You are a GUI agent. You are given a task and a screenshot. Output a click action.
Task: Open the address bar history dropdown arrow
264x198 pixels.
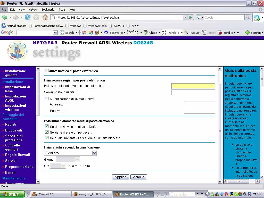(x=185, y=17)
